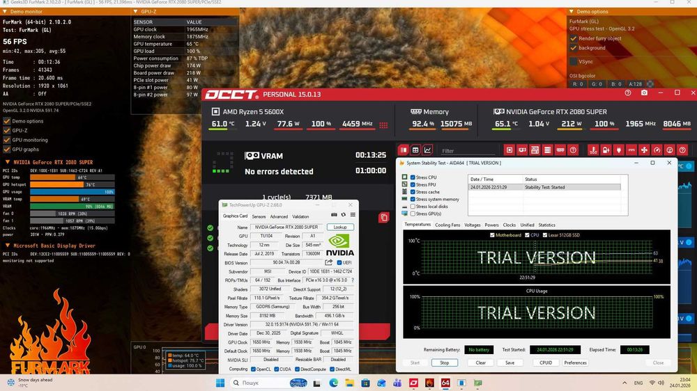Click the GPU-Z BIOS share/export icon
The image size is (697, 391).
(x=328, y=262)
